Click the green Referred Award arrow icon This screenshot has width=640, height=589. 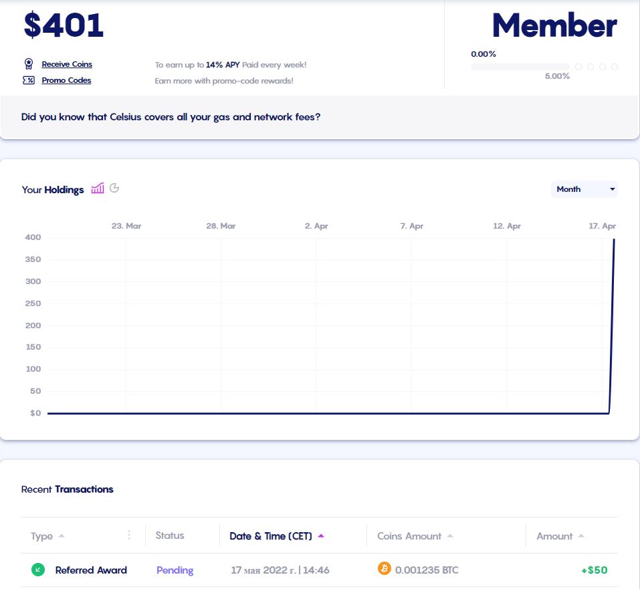38,570
